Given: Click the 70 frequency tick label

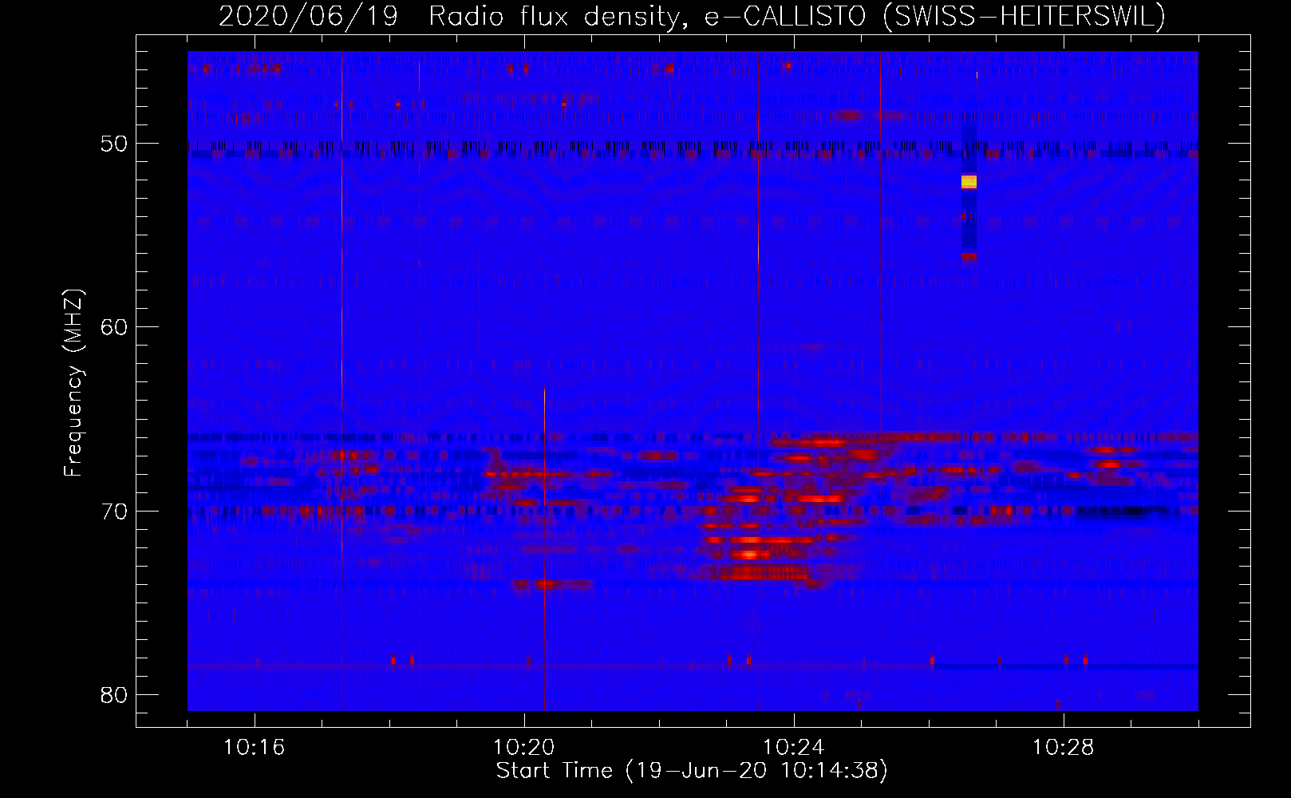Looking at the screenshot, I should coord(114,511).
